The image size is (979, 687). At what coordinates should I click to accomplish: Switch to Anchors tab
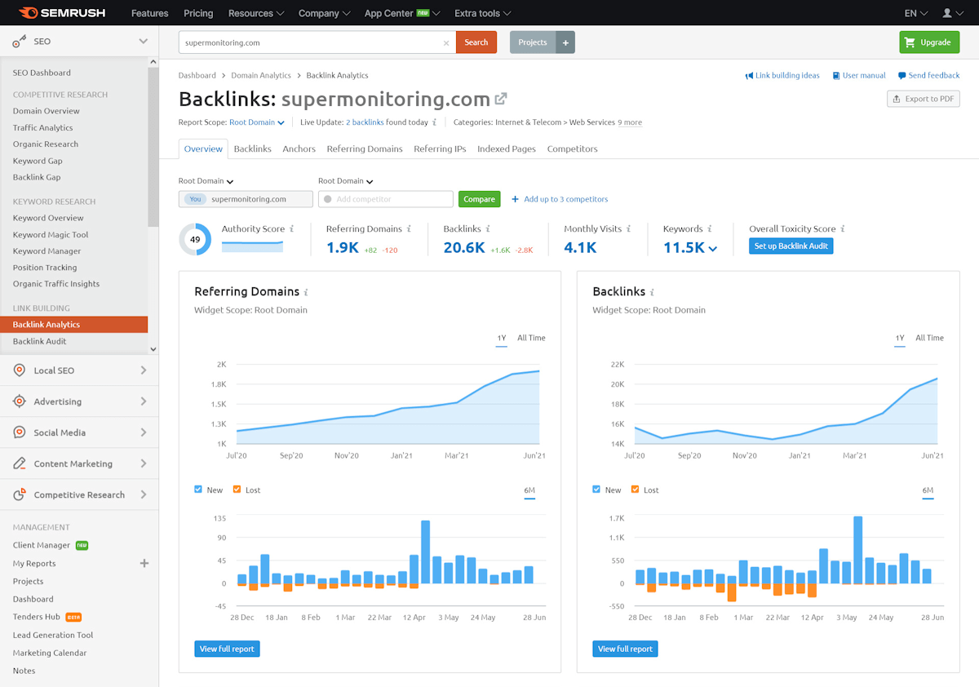coord(299,148)
